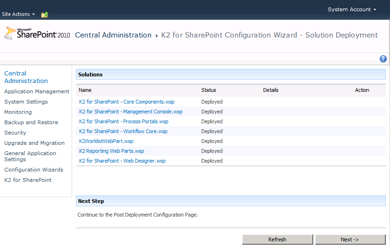Viewport: 390px width, 247px height.
Task: Go to Central Administration breadcrumb link
Action: (113, 35)
